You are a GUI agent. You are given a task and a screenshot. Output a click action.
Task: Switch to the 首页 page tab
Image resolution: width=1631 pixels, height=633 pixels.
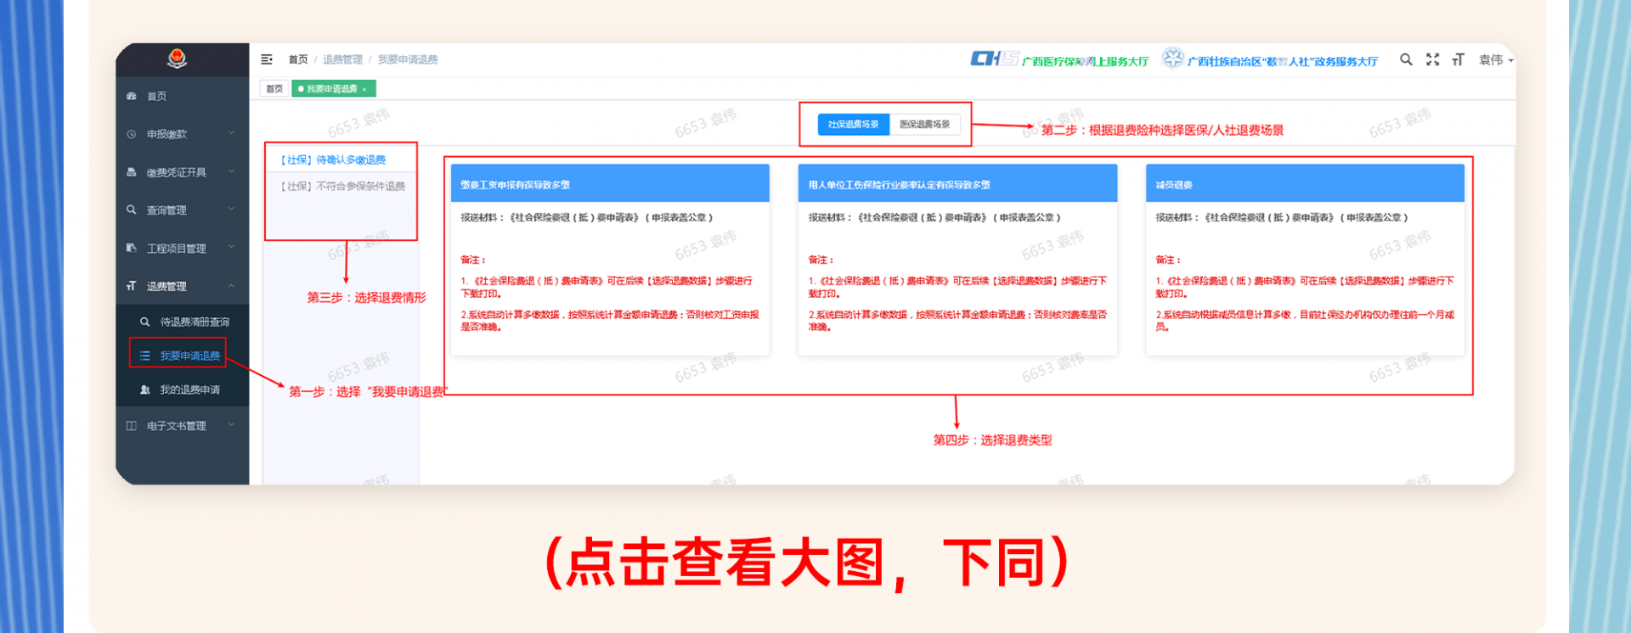pyautogui.click(x=274, y=89)
